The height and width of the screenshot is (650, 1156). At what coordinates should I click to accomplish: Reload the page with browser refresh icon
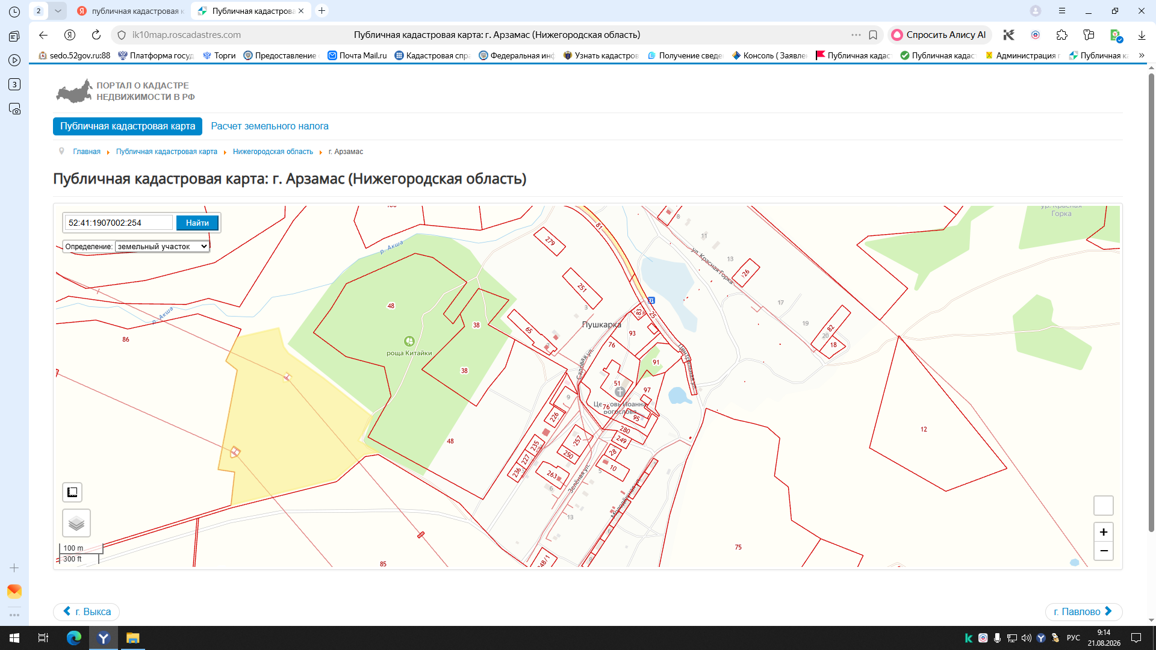96,35
